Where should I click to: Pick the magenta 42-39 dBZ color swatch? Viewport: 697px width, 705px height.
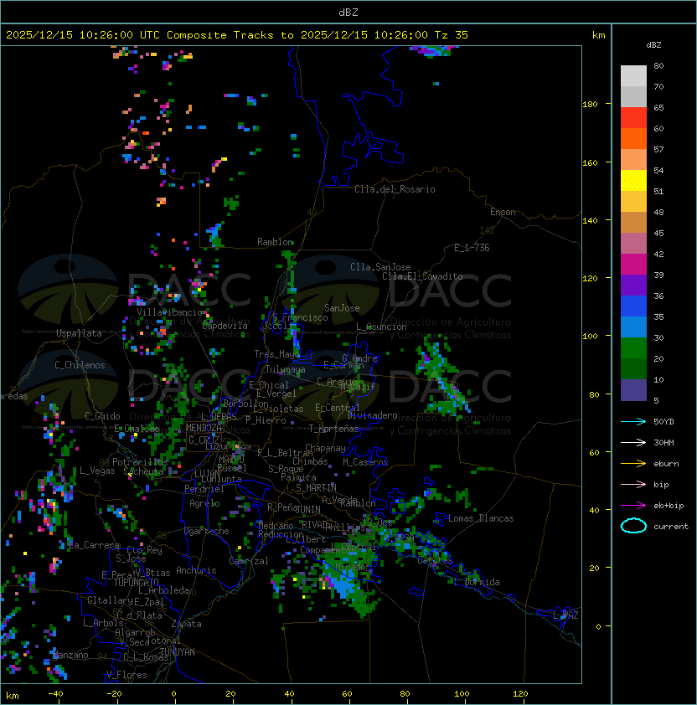[633, 265]
